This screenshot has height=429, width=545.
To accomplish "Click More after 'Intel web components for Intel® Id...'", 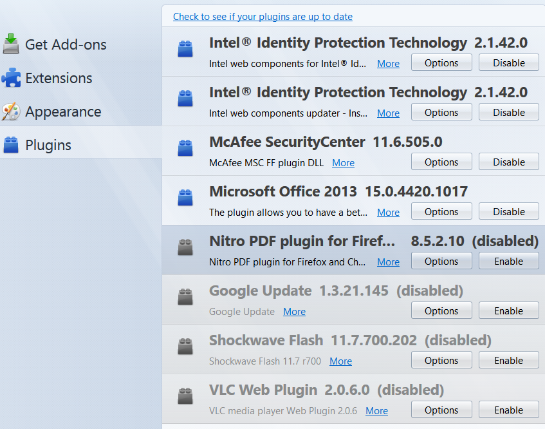I will tap(388, 64).
